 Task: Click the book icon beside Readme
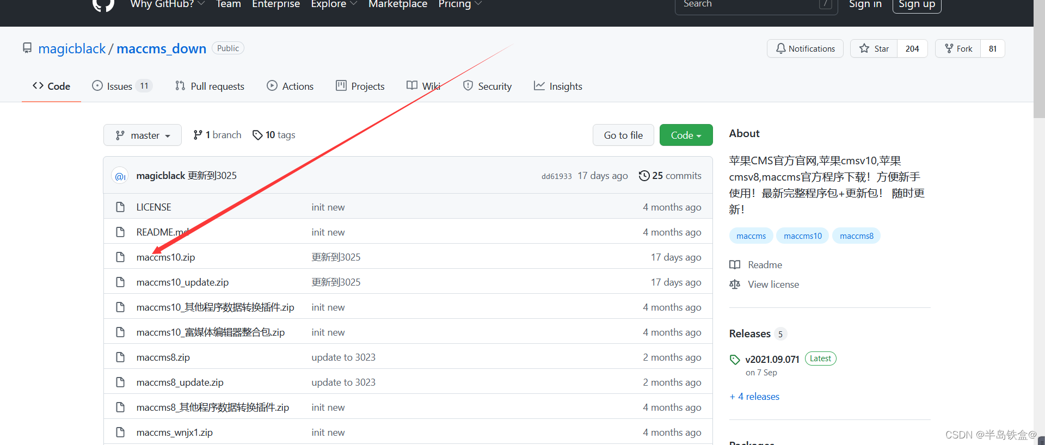click(x=735, y=265)
